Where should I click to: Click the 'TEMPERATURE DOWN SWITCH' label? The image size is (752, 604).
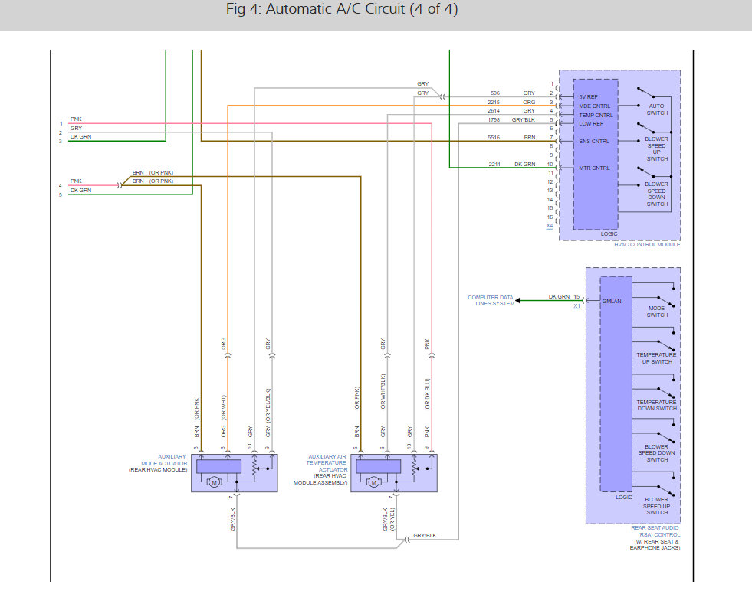tap(656, 405)
